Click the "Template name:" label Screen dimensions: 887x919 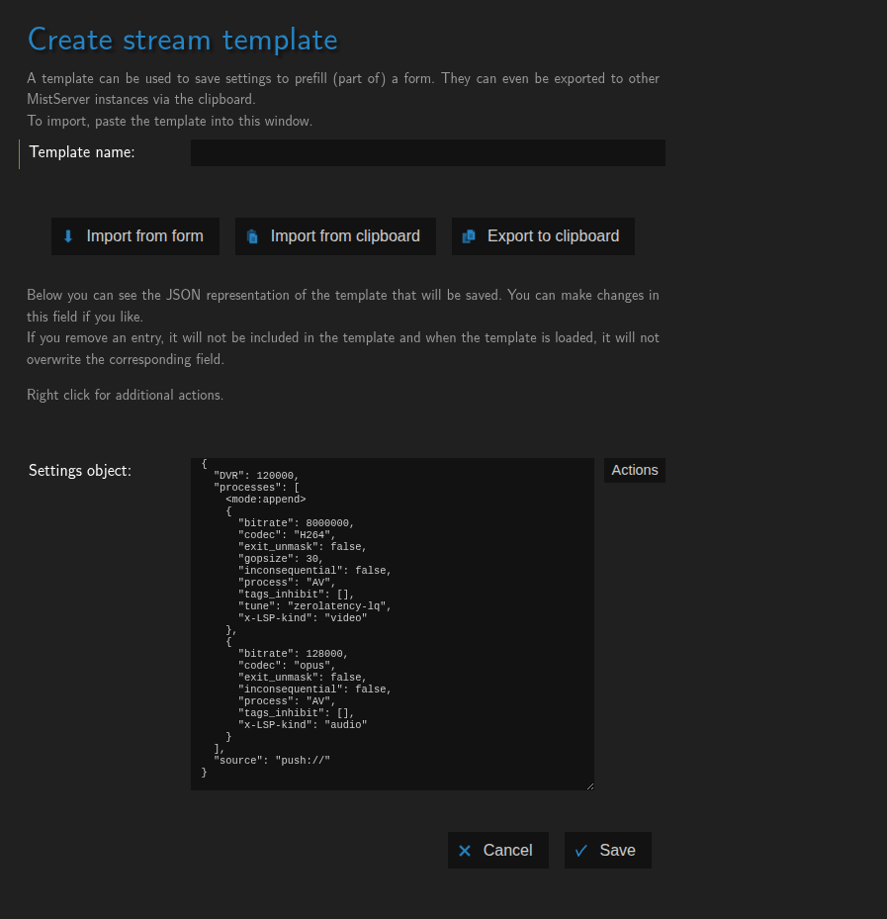[82, 152]
